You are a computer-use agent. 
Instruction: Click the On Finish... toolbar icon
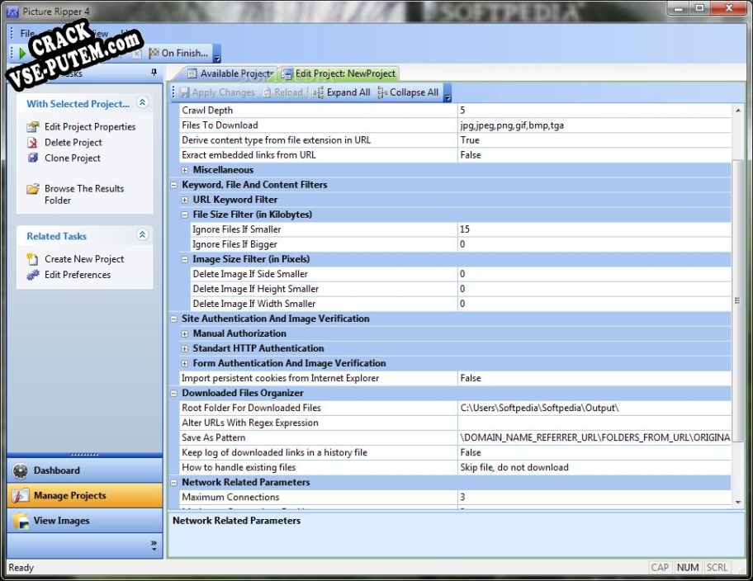pos(175,52)
